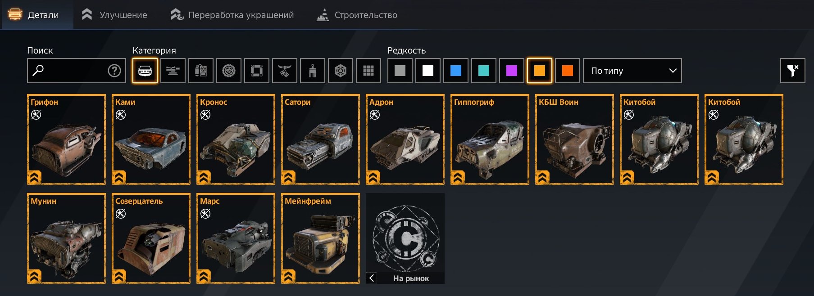814x296 pixels.
Task: Select the paint brush category icon
Action: tap(313, 71)
